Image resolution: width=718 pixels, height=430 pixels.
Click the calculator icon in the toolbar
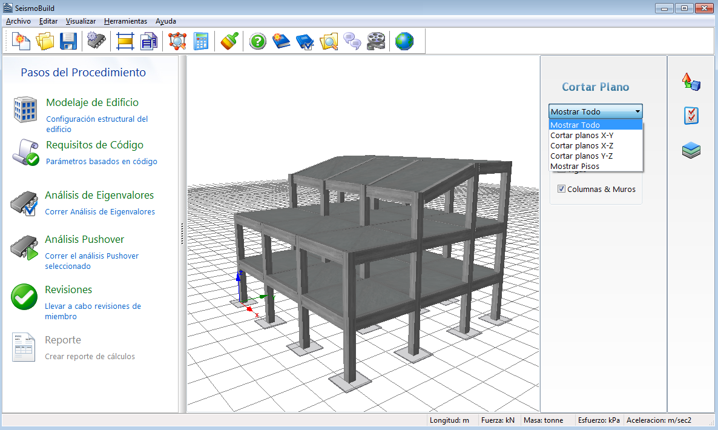(x=200, y=41)
